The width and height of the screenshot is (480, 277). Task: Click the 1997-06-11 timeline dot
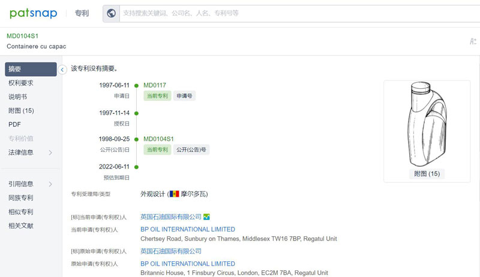point(137,85)
